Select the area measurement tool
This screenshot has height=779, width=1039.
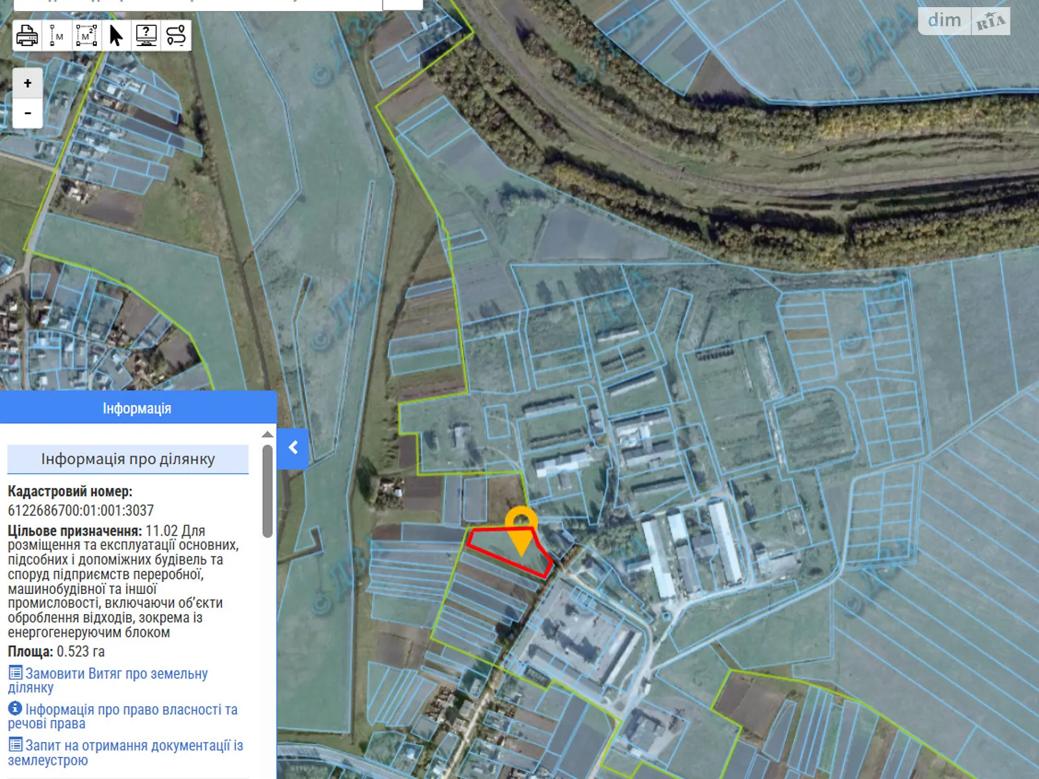(86, 35)
